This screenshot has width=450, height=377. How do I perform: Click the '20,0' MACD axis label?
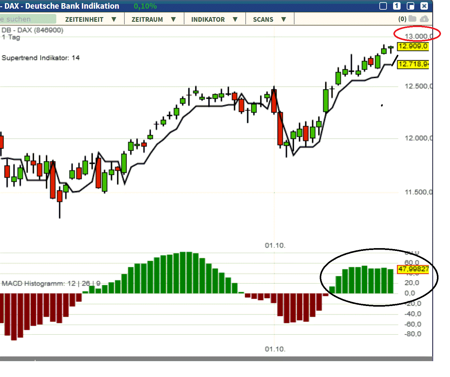pyautogui.click(x=412, y=283)
